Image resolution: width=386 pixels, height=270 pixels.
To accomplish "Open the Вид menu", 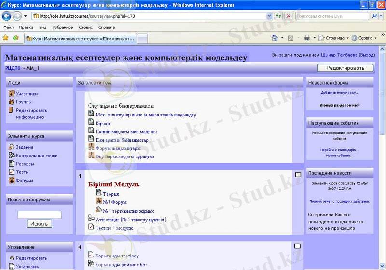I will tap(43, 28).
